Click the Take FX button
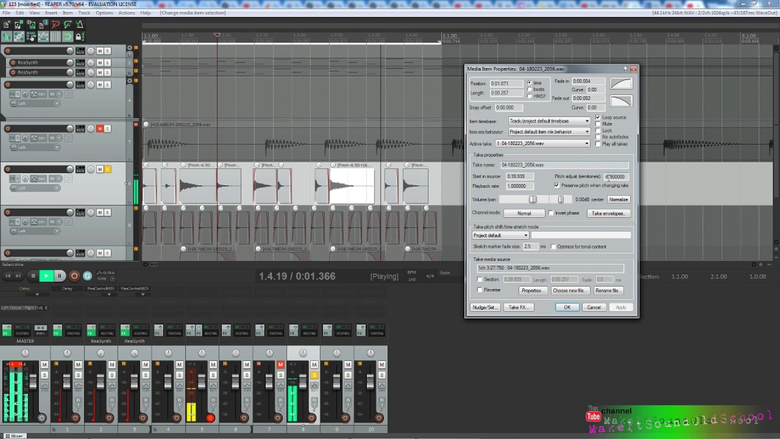 point(519,307)
